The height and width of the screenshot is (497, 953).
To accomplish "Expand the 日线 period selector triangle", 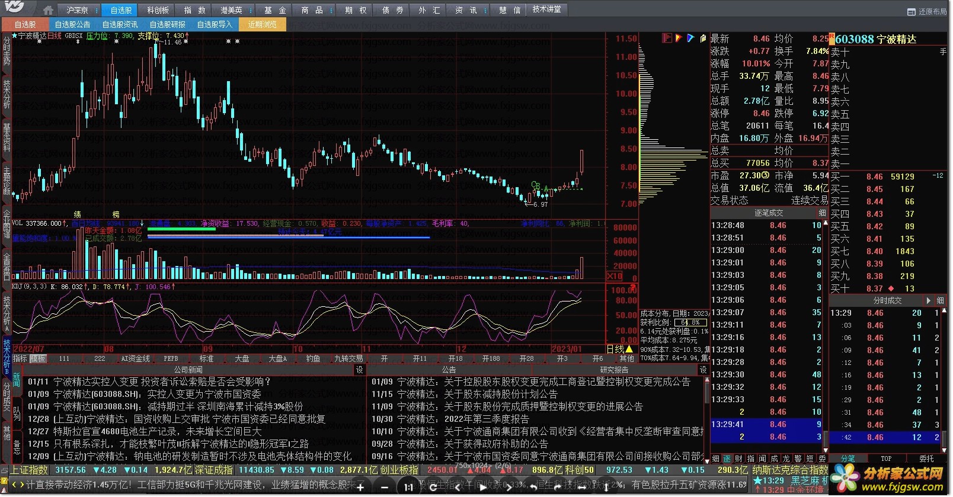I will click(x=629, y=349).
